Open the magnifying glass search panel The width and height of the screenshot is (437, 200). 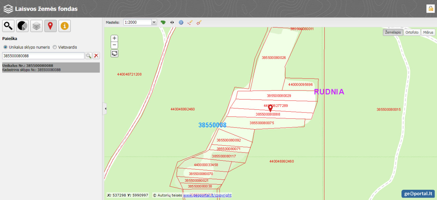click(8, 26)
